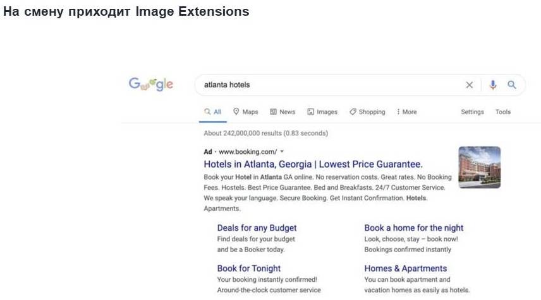Open search Settings
The height and width of the screenshot is (300, 541).
(472, 112)
